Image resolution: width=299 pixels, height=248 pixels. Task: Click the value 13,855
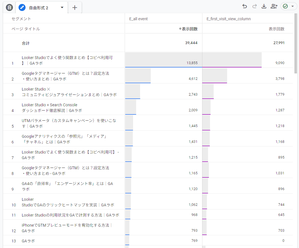pos(192,63)
